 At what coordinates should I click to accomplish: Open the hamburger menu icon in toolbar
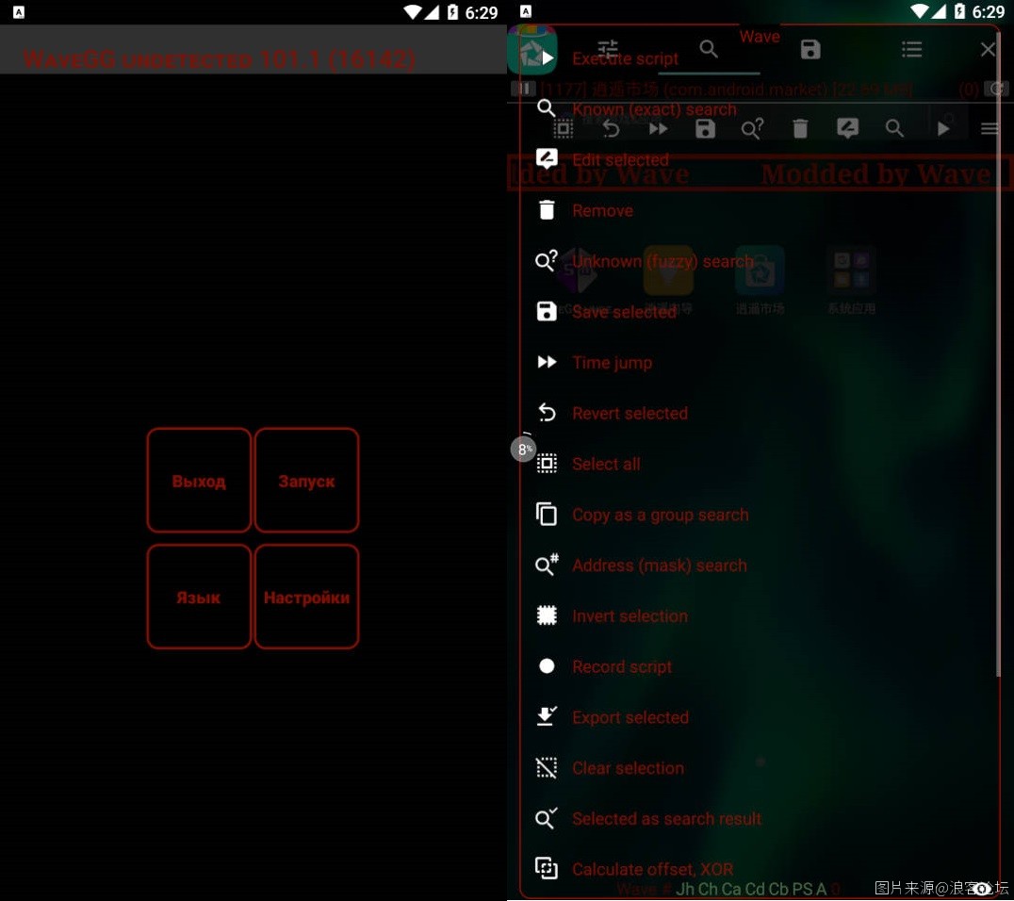989,129
